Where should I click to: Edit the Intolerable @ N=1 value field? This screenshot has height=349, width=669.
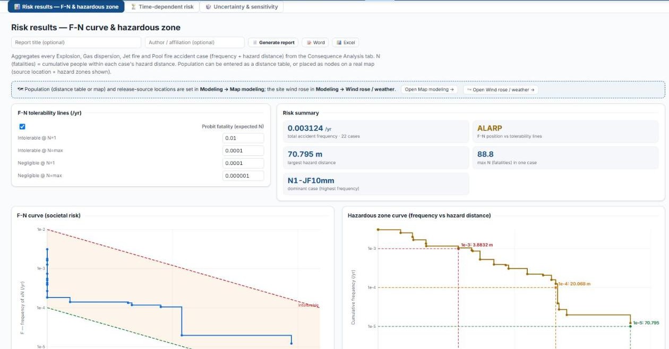[243, 138]
